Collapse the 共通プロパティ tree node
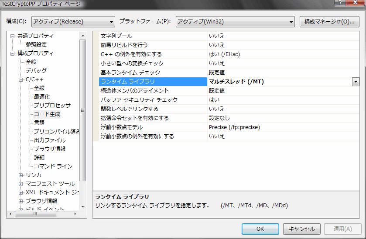366x239 pixels. 12,36
